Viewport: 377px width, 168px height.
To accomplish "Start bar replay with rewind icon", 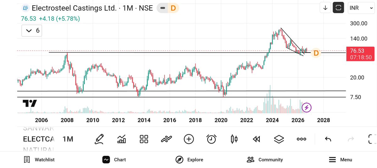I will coord(257,139).
